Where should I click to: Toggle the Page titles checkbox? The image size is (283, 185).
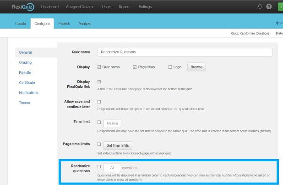pyautogui.click(x=135, y=67)
